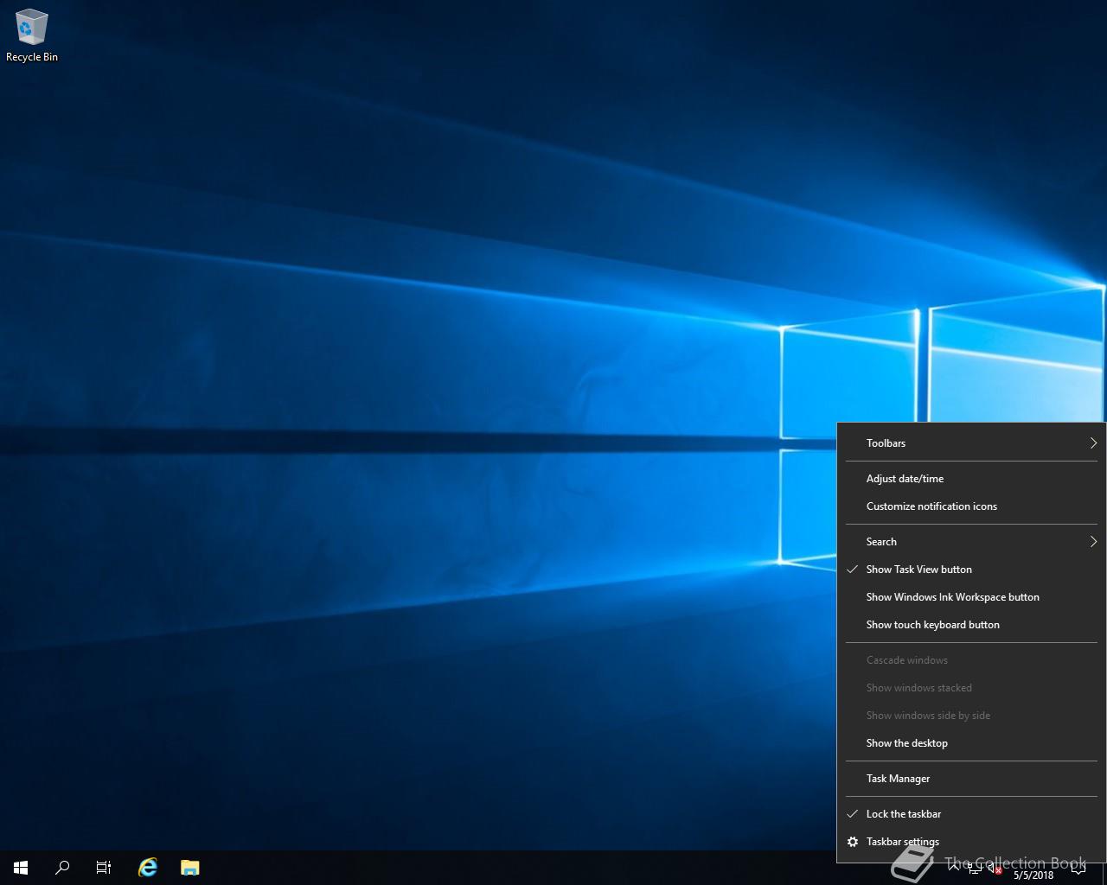Expand the Toolbars submenu
This screenshot has height=885, width=1107.
(x=971, y=443)
